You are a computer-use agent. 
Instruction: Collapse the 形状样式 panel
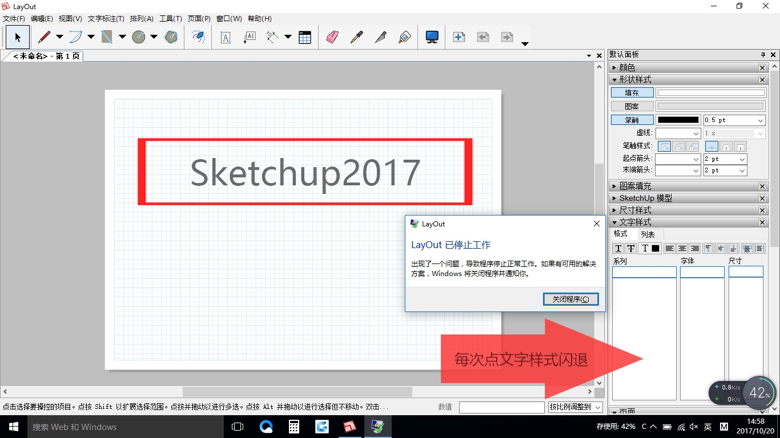[614, 80]
